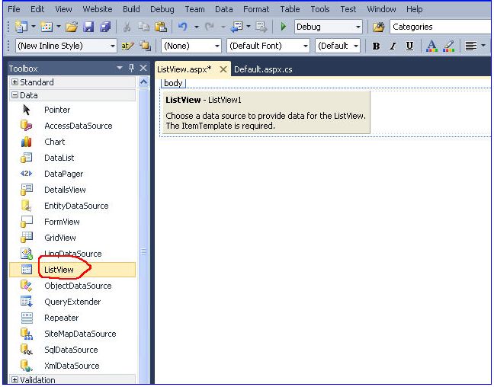The width and height of the screenshot is (494, 387).
Task: Open the Tools menu
Action: (320, 9)
